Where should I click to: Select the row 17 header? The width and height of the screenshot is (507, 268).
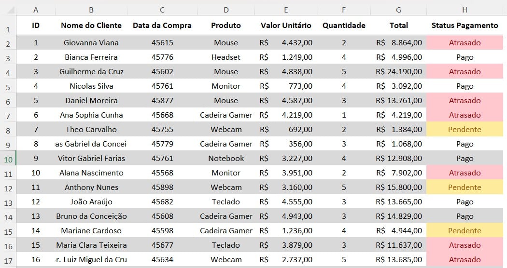[8, 260]
